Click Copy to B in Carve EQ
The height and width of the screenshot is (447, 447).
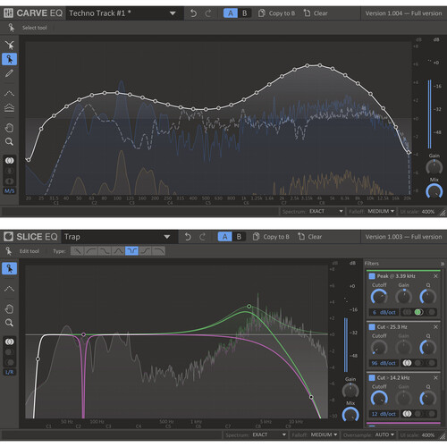[x=276, y=13]
